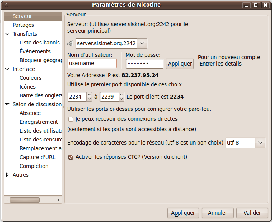Open the server address dropdown arrow

click(142, 43)
